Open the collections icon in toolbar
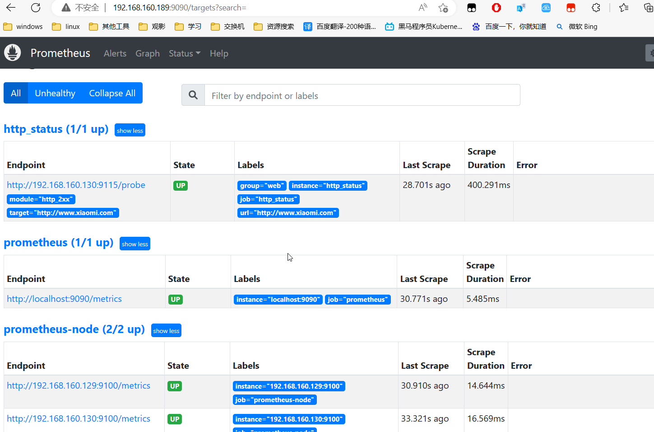Image resolution: width=654 pixels, height=432 pixels. 649,8
